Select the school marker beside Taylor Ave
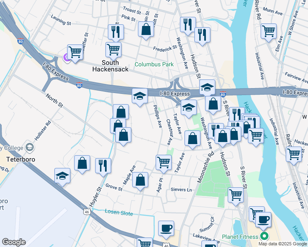Screen dimensions: 308x247 pos(189,107)
